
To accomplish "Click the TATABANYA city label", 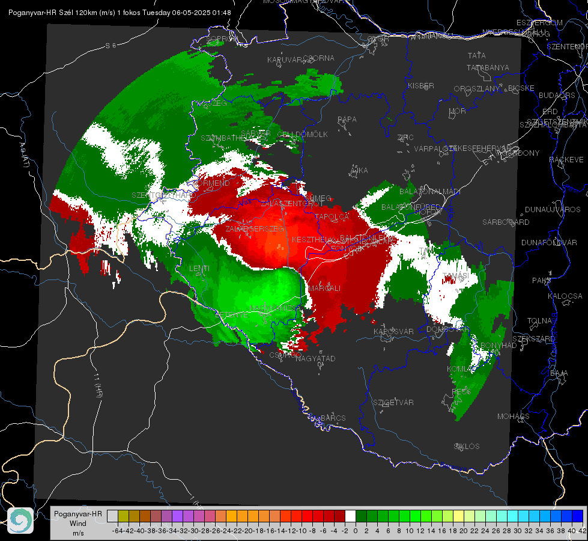I will pos(488,67).
